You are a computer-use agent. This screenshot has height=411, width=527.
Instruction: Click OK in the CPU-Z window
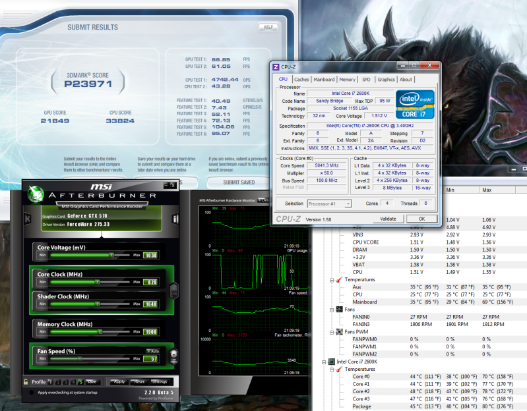point(422,219)
